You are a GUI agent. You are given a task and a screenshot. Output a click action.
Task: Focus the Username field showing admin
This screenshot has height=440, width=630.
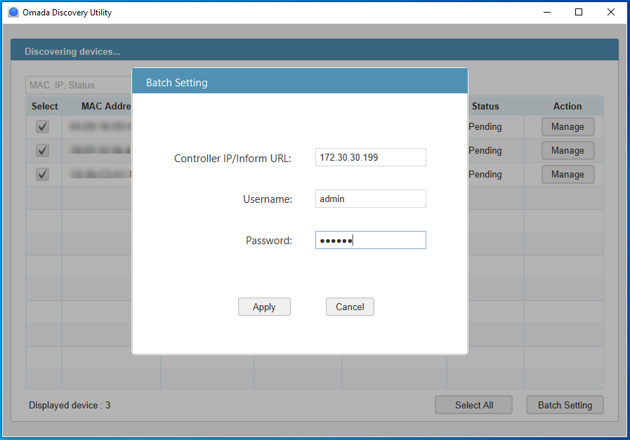pos(370,199)
